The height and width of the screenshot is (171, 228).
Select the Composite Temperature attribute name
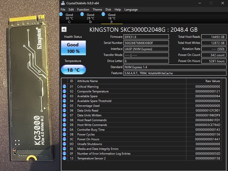click(93, 91)
